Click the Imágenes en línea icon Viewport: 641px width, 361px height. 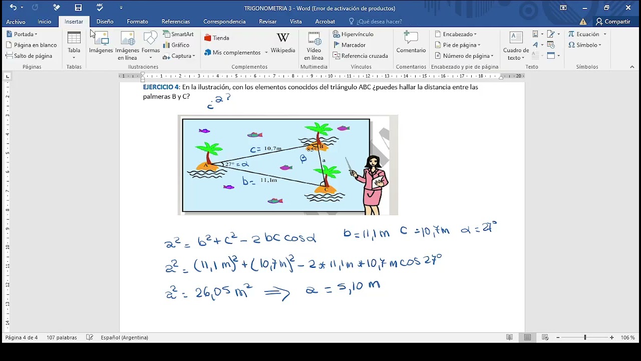click(127, 45)
